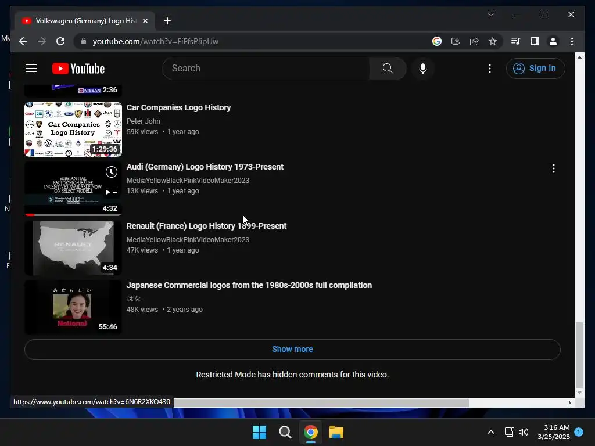Open the YouTube hamburger guide menu
595x446 pixels.
coord(31,69)
